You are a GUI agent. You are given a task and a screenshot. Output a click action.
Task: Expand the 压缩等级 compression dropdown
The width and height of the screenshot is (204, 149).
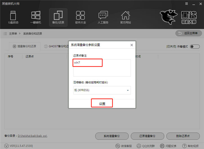tap(102, 90)
